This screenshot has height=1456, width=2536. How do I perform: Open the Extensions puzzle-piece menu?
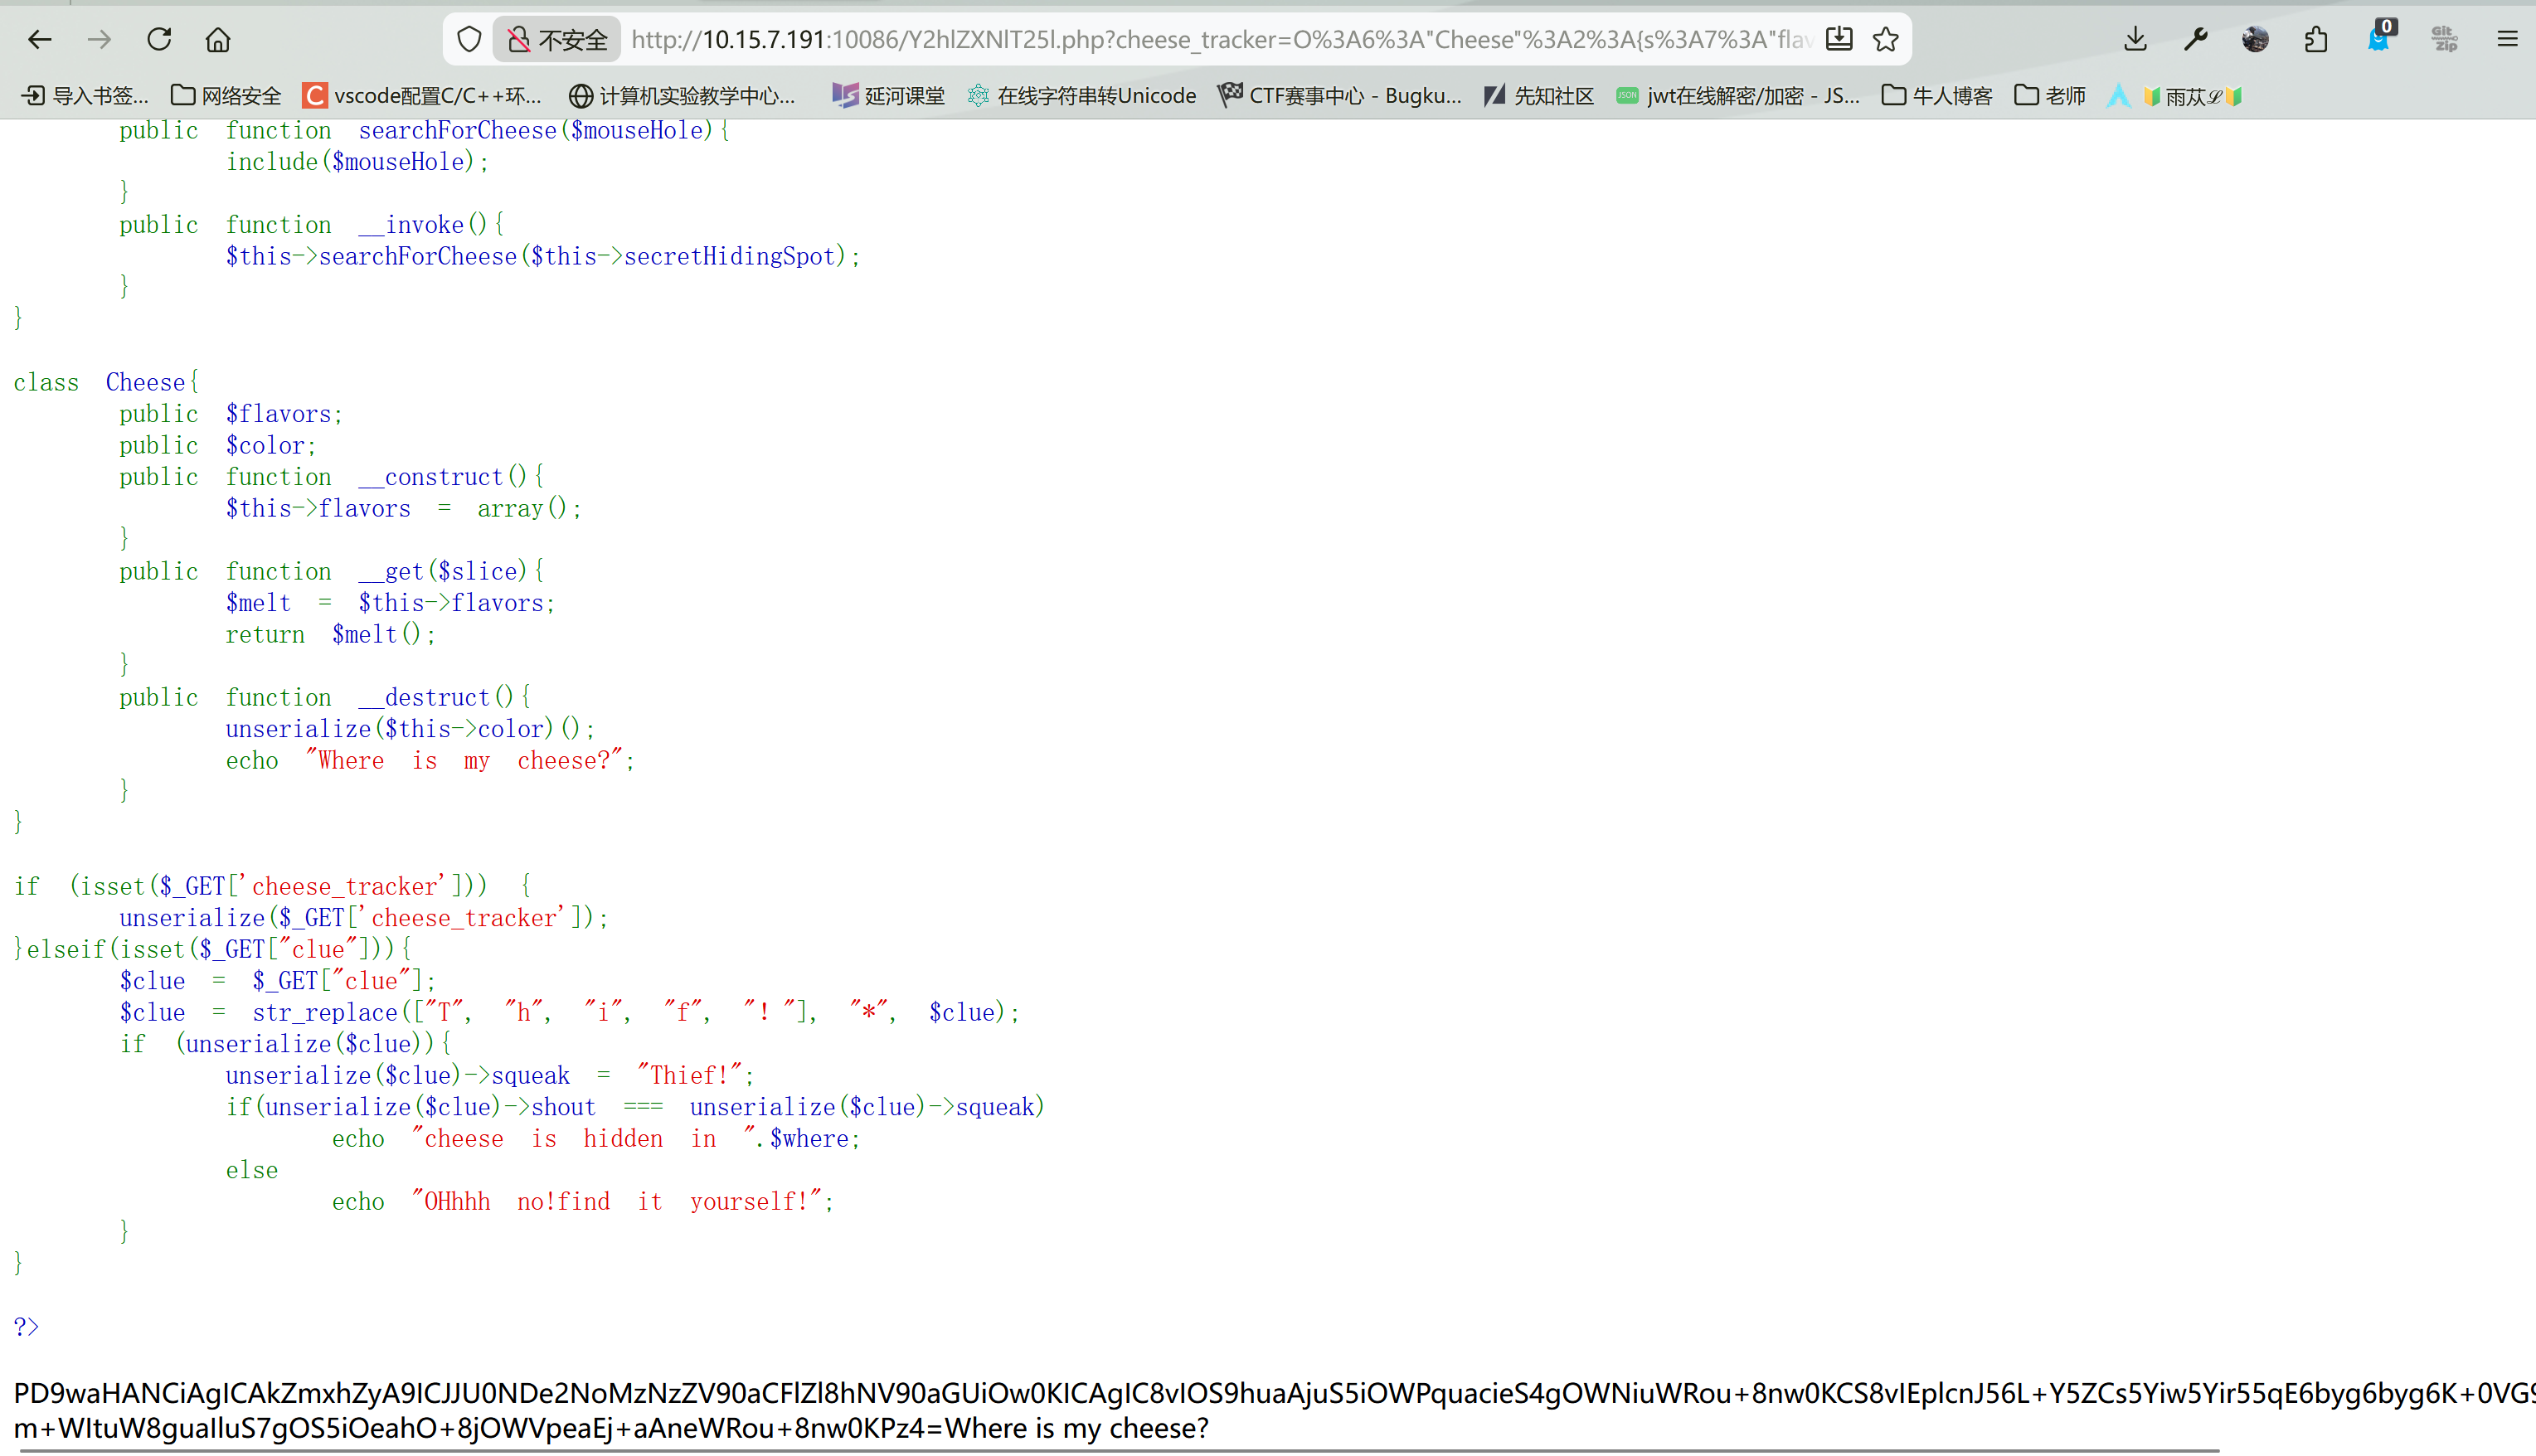click(2316, 40)
